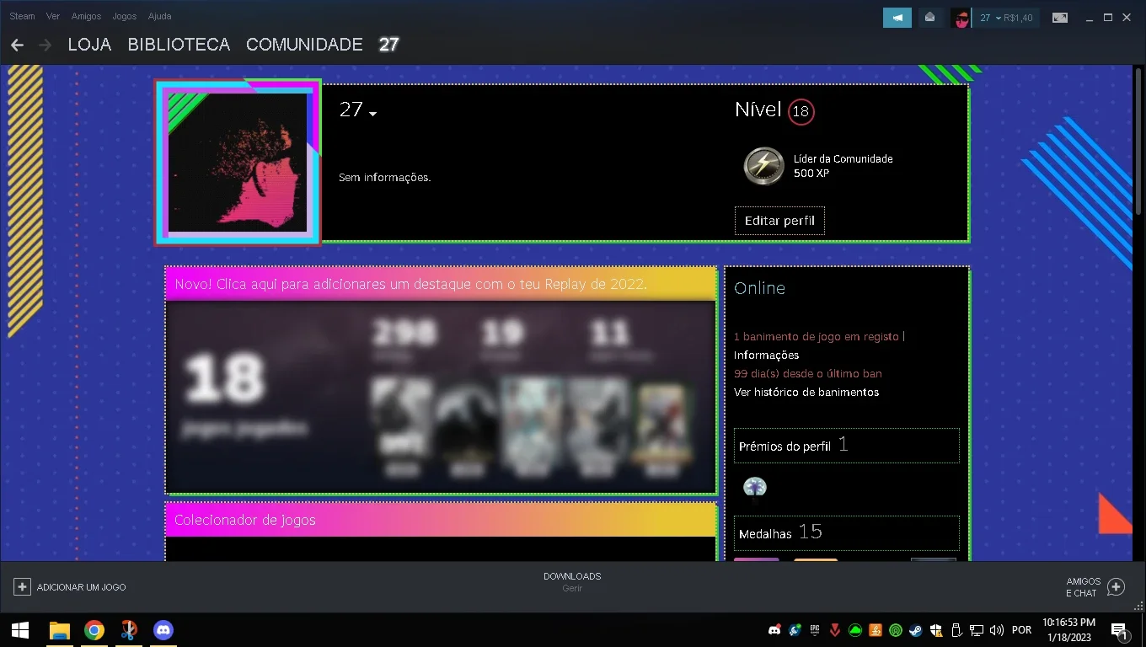Open the Colecionador de jogos showcase header
The image size is (1146, 647).
(441, 520)
